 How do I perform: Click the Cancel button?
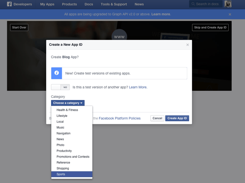tap(157, 118)
